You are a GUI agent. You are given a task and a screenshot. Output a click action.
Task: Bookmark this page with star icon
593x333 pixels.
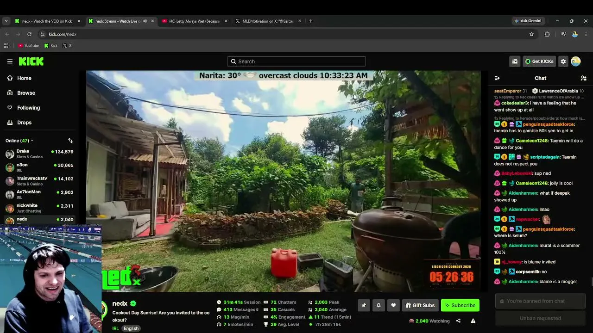point(531,34)
